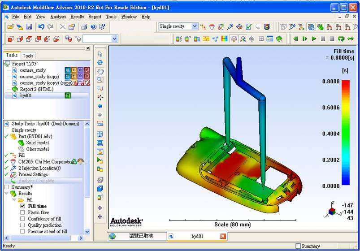Click the Start Analysis checkmark toolbar icon

248,26
